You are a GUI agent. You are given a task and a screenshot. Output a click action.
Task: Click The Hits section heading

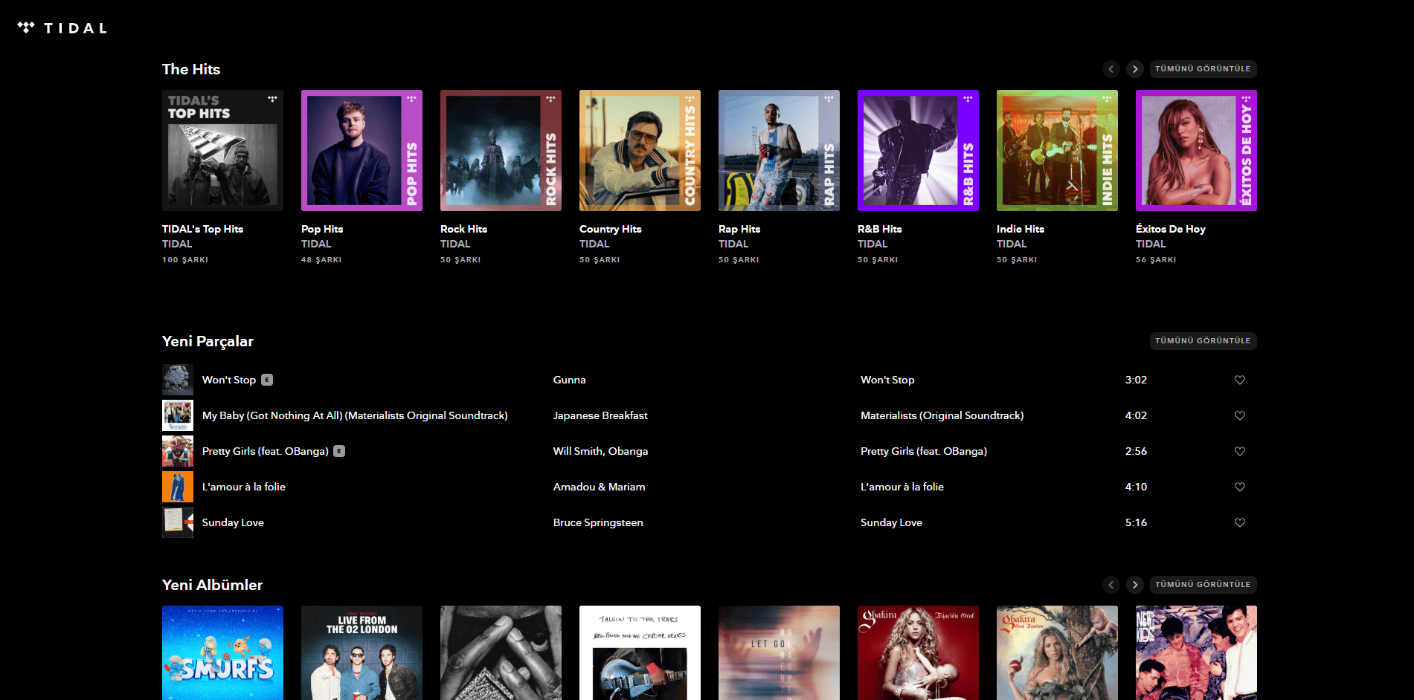click(191, 69)
